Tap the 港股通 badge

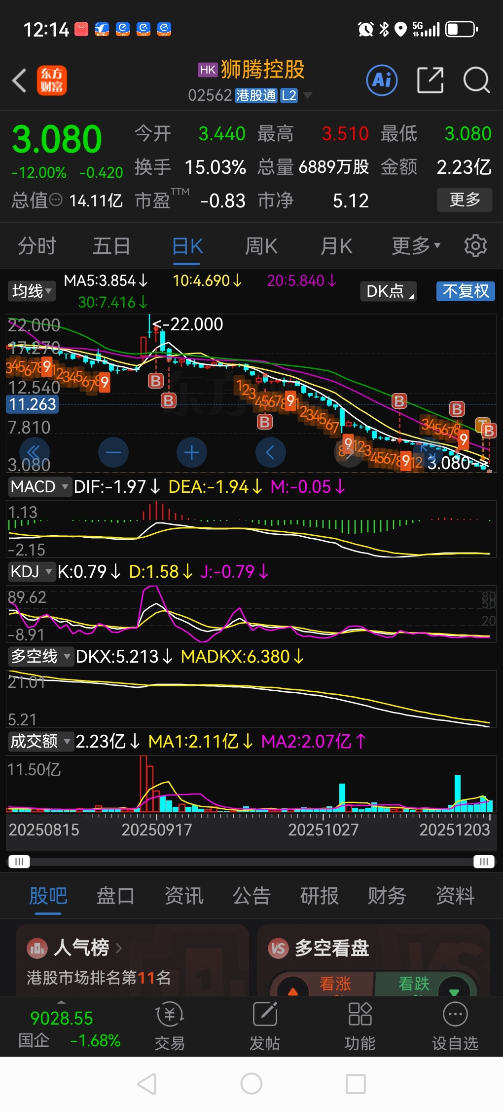pos(256,95)
